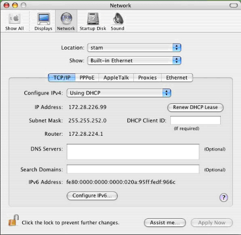Screen dimensions: 241x235
Task: Open help with the question mark button
Action: tap(224, 198)
